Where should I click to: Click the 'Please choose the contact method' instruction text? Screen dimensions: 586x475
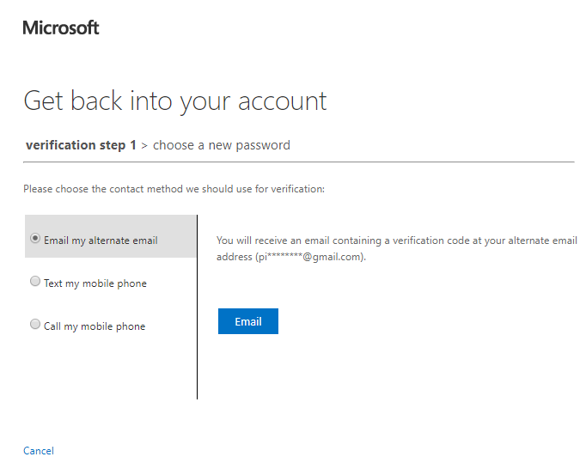coord(174,189)
